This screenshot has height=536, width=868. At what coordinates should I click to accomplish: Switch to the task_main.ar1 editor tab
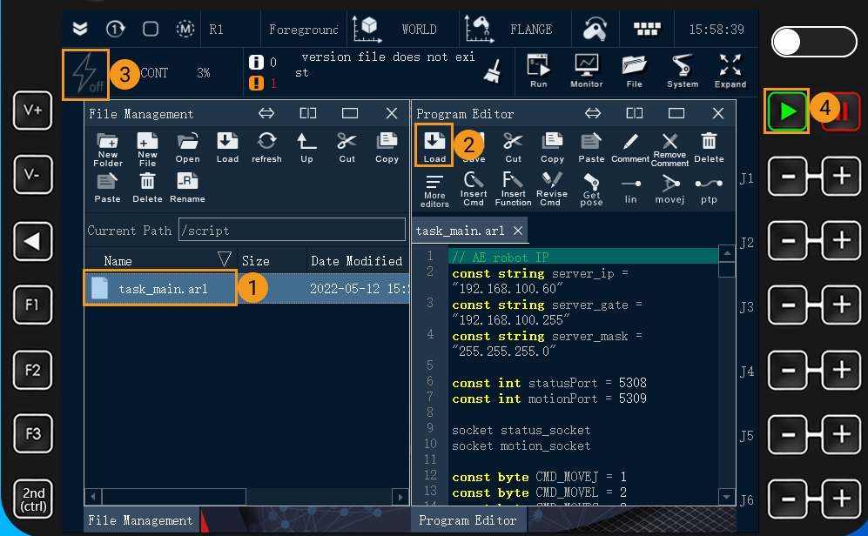click(462, 231)
